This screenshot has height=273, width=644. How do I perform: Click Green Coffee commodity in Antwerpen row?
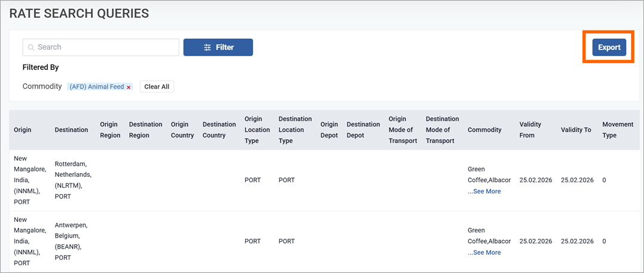coord(489,235)
